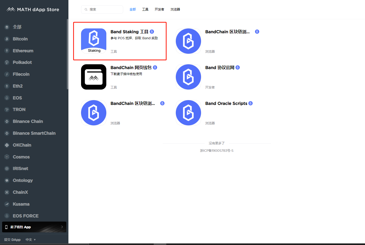The image size is (365, 245).
Task: Open the 中文 language dropdown
Action: (x=31, y=240)
